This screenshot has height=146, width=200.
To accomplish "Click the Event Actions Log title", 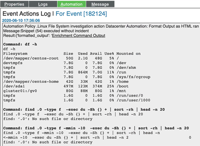I will coord(27,14).
